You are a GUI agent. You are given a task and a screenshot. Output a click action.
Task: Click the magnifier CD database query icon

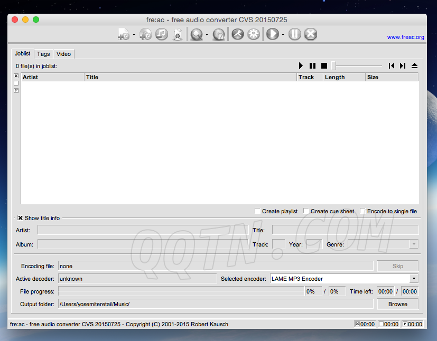(197, 34)
